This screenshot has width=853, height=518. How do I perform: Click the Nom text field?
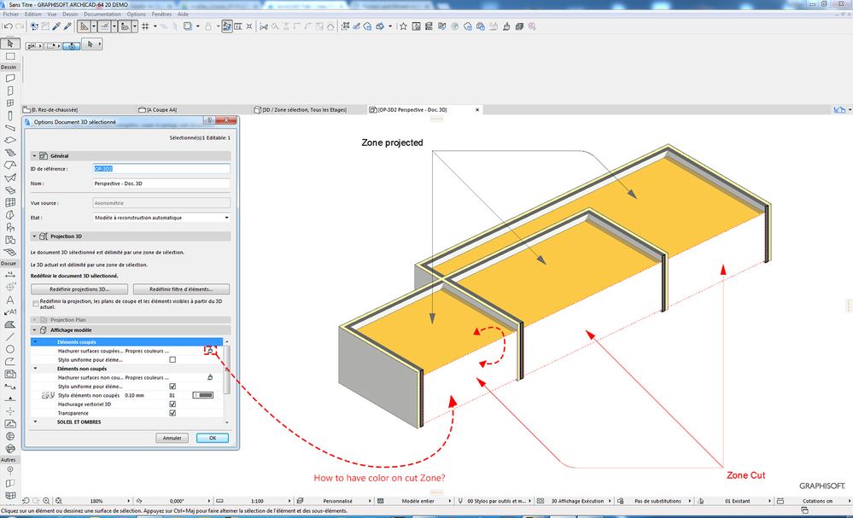[161, 183]
